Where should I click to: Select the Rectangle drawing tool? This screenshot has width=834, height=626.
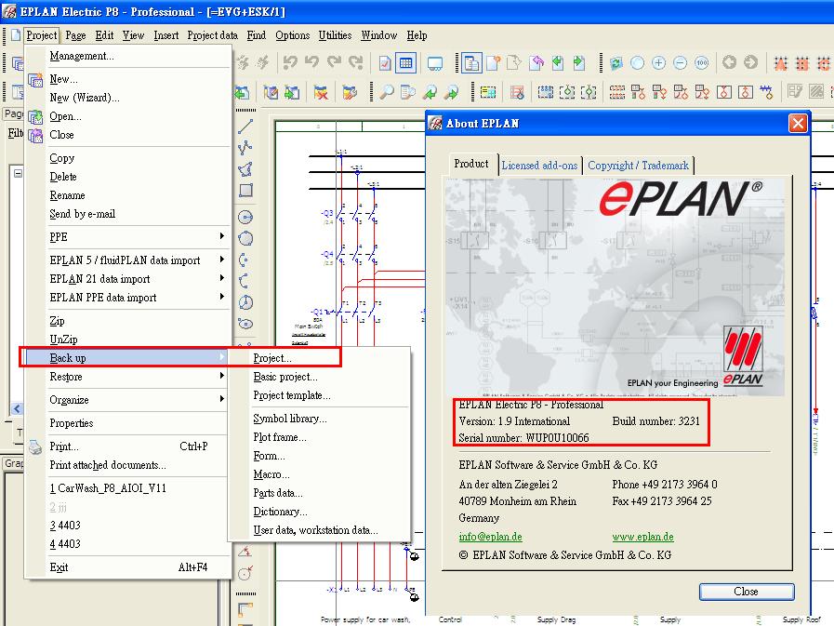click(245, 190)
